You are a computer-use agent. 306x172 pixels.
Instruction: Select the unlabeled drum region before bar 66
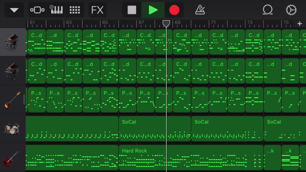[x=72, y=128]
